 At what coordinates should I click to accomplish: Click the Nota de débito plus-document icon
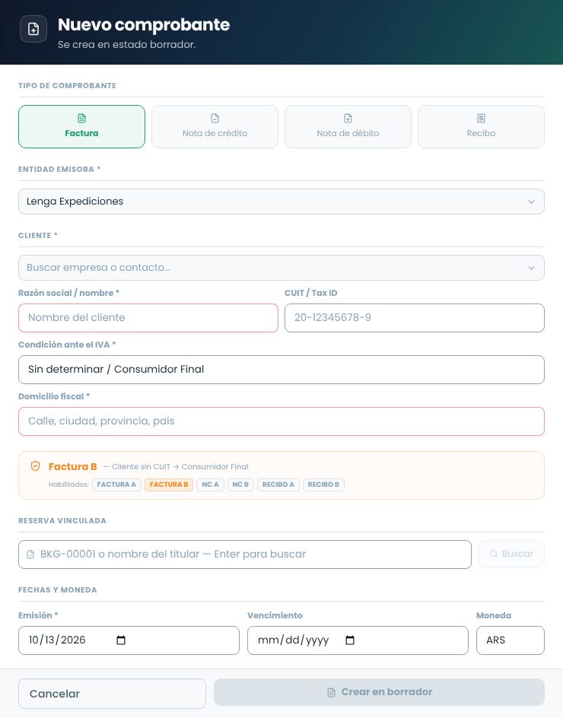(348, 119)
